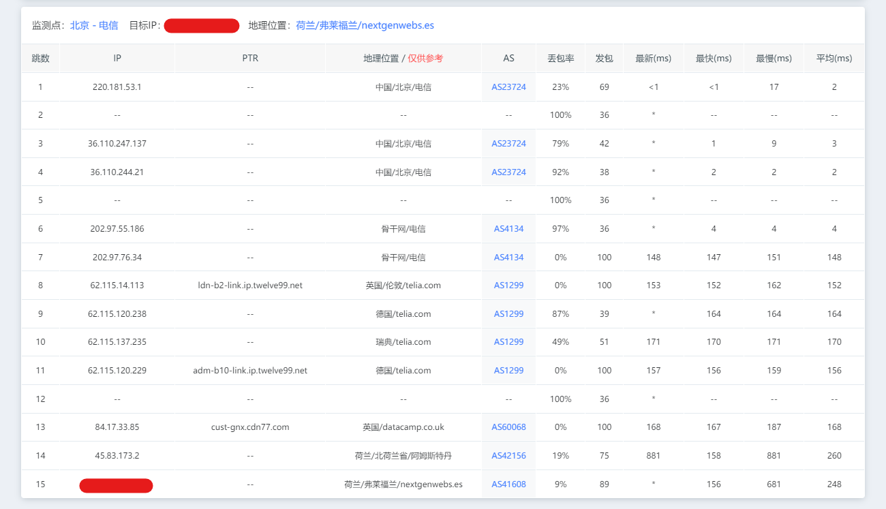Select IP cell 36.110.247.137

coord(117,144)
